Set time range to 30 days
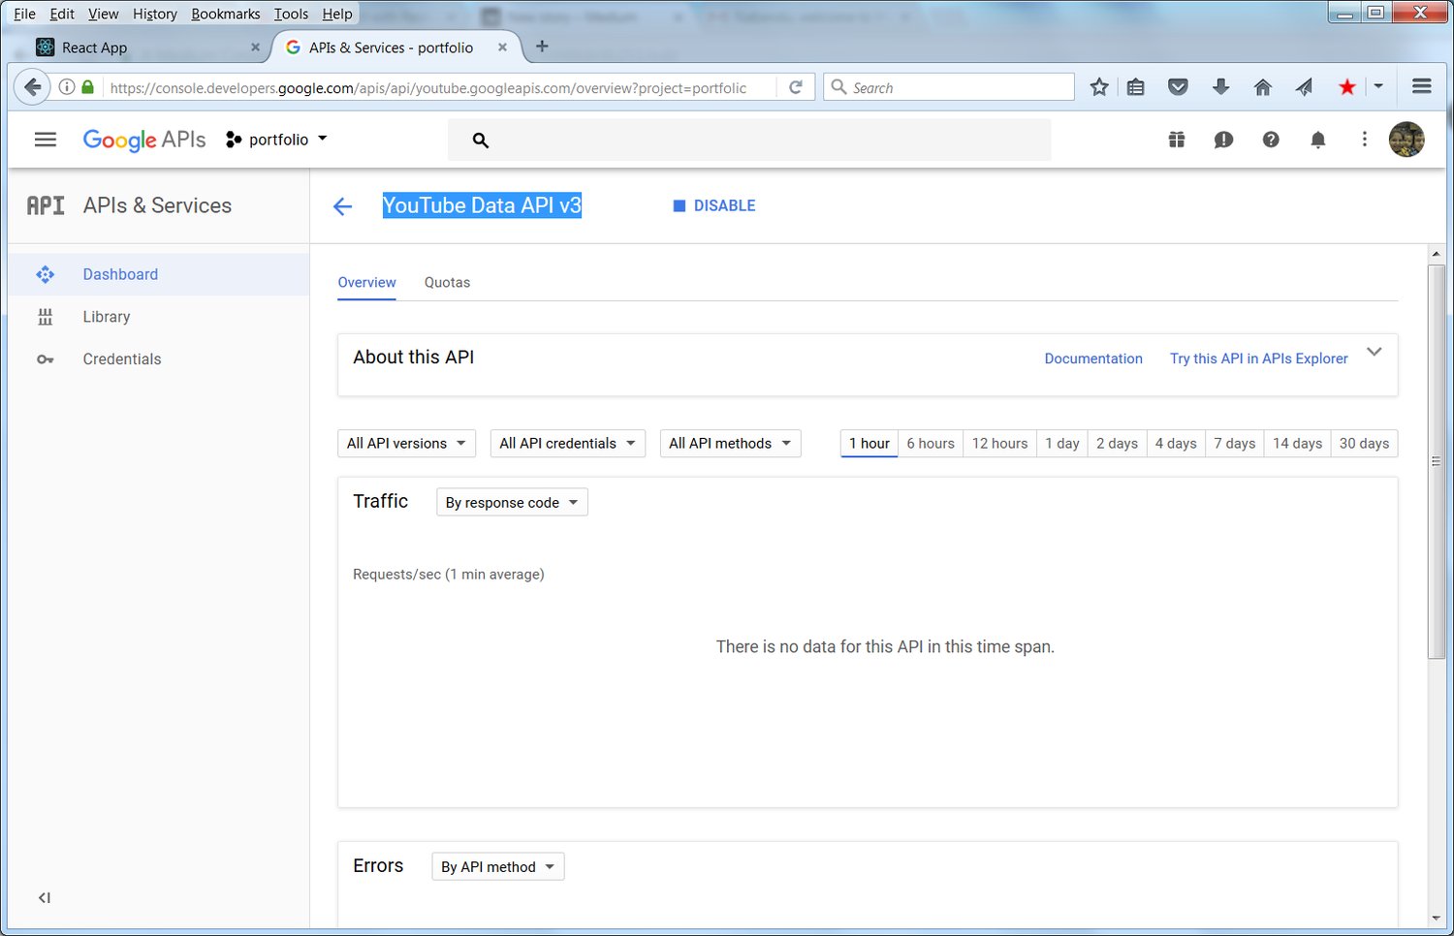Image resolution: width=1454 pixels, height=936 pixels. pos(1363,444)
